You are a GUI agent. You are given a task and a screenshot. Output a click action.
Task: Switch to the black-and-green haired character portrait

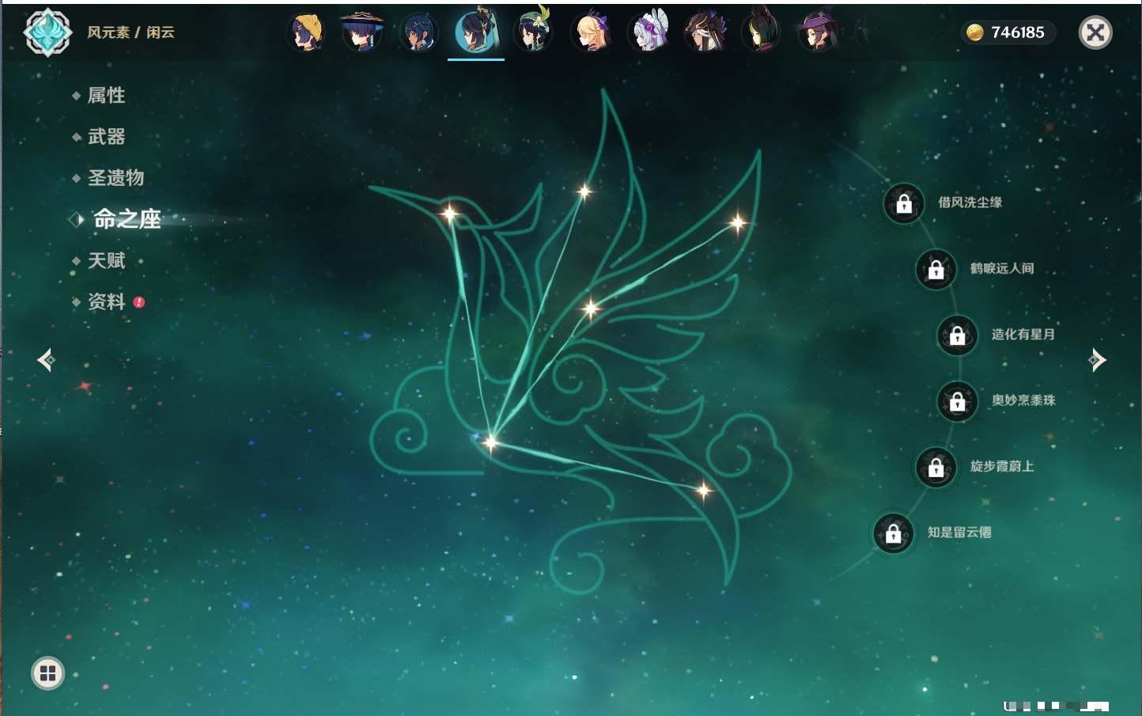(x=761, y=31)
